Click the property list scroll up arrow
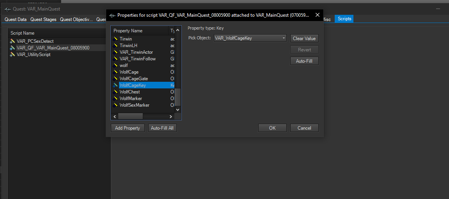The height and width of the screenshot is (199, 449). click(178, 30)
